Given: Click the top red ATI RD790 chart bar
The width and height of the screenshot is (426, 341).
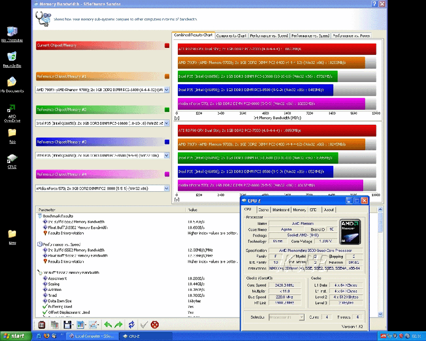Looking at the screenshot, I should (x=277, y=49).
